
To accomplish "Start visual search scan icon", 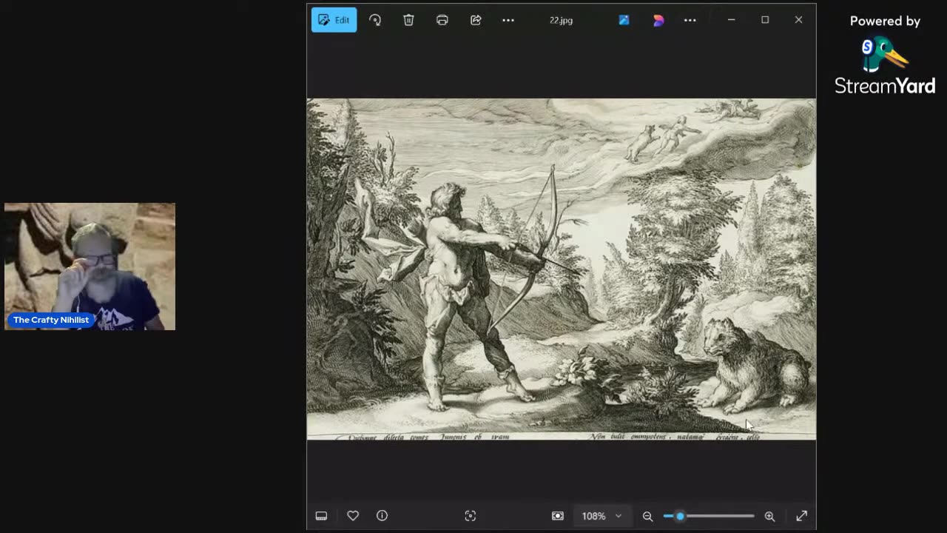I will click(x=470, y=516).
